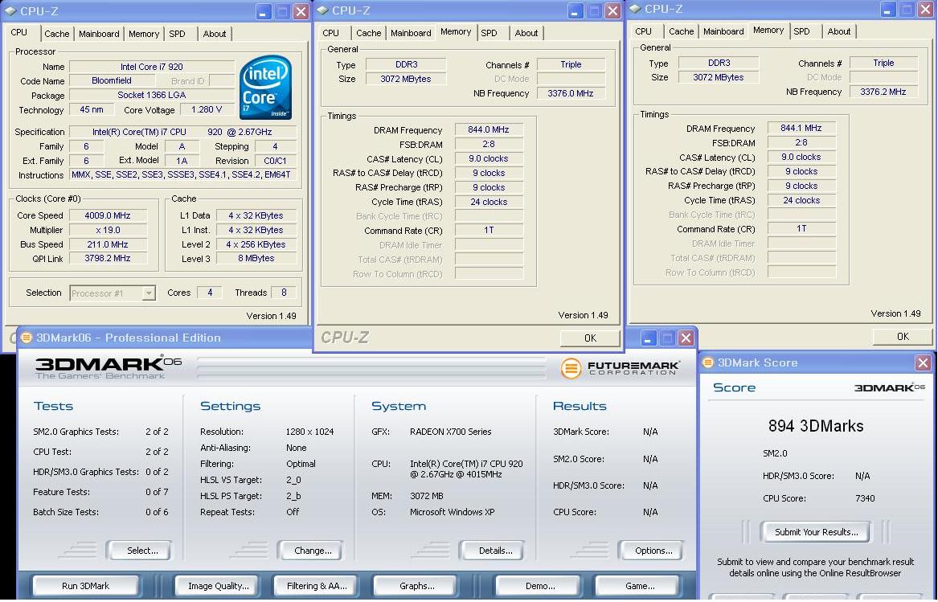Click the Core Speed value "4009.0 MHz"

[x=108, y=215]
